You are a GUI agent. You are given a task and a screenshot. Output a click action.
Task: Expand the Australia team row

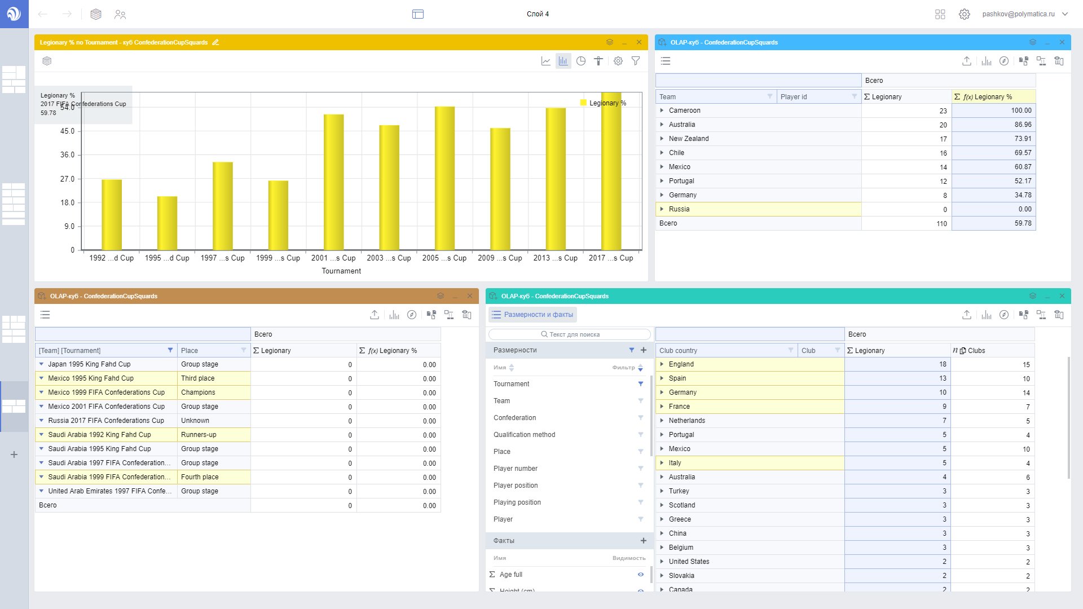tap(662, 125)
